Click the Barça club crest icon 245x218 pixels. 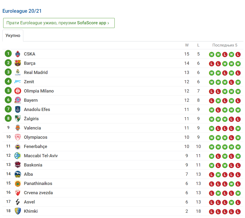[17, 63]
